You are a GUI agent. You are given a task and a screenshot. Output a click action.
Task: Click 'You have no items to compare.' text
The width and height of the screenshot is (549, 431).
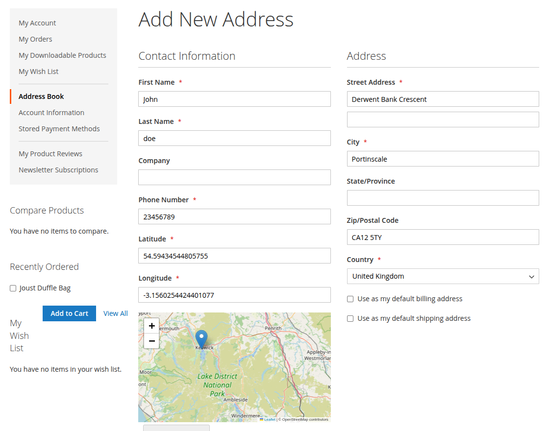(59, 231)
